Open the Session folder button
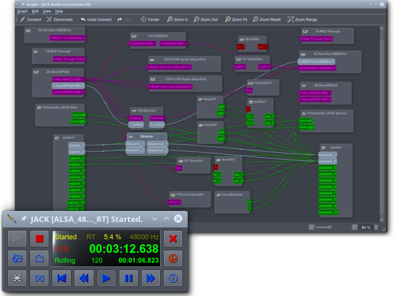 coord(39,258)
